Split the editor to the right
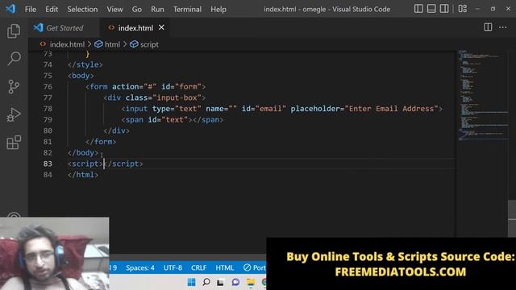 tap(488, 27)
